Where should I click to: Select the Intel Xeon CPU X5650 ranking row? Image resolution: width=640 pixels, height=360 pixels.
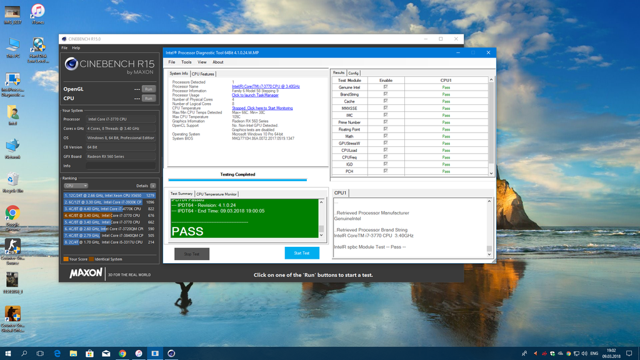point(109,196)
